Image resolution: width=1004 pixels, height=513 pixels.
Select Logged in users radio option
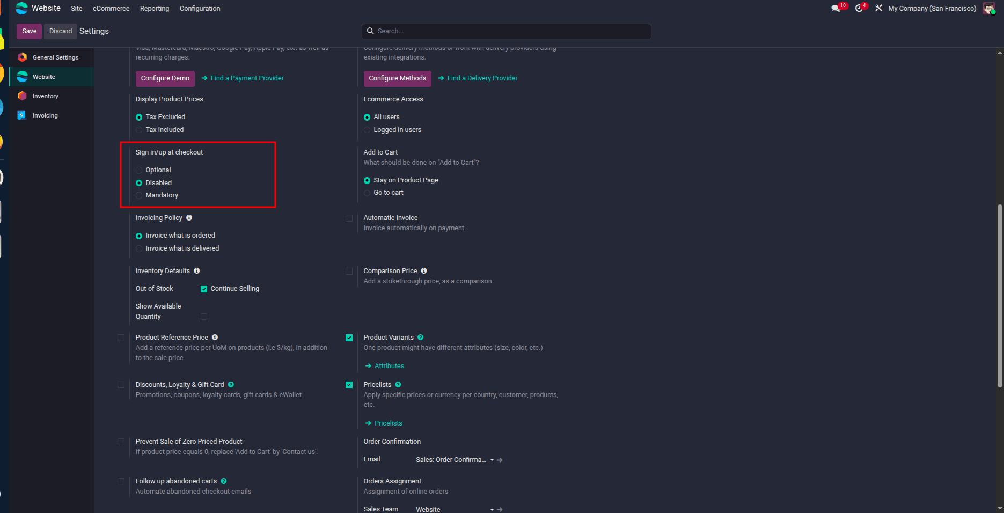[367, 130]
